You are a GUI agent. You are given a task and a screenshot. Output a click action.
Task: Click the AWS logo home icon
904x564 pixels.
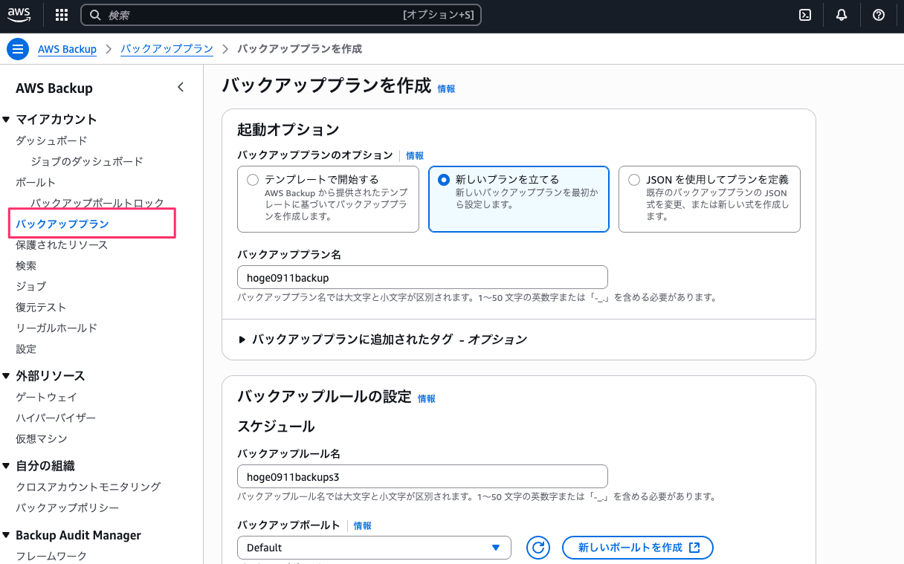coord(19,15)
